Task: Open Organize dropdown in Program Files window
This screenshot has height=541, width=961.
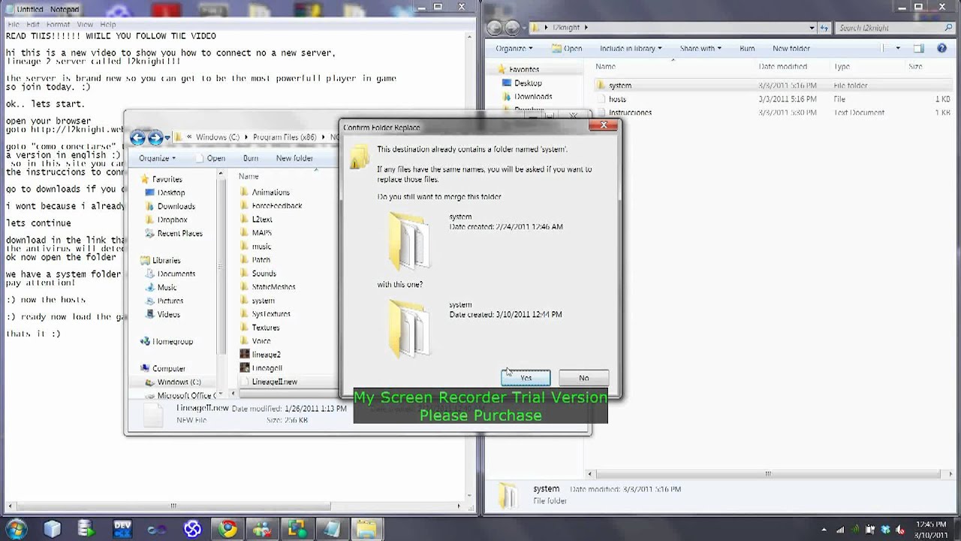Action: [157, 159]
